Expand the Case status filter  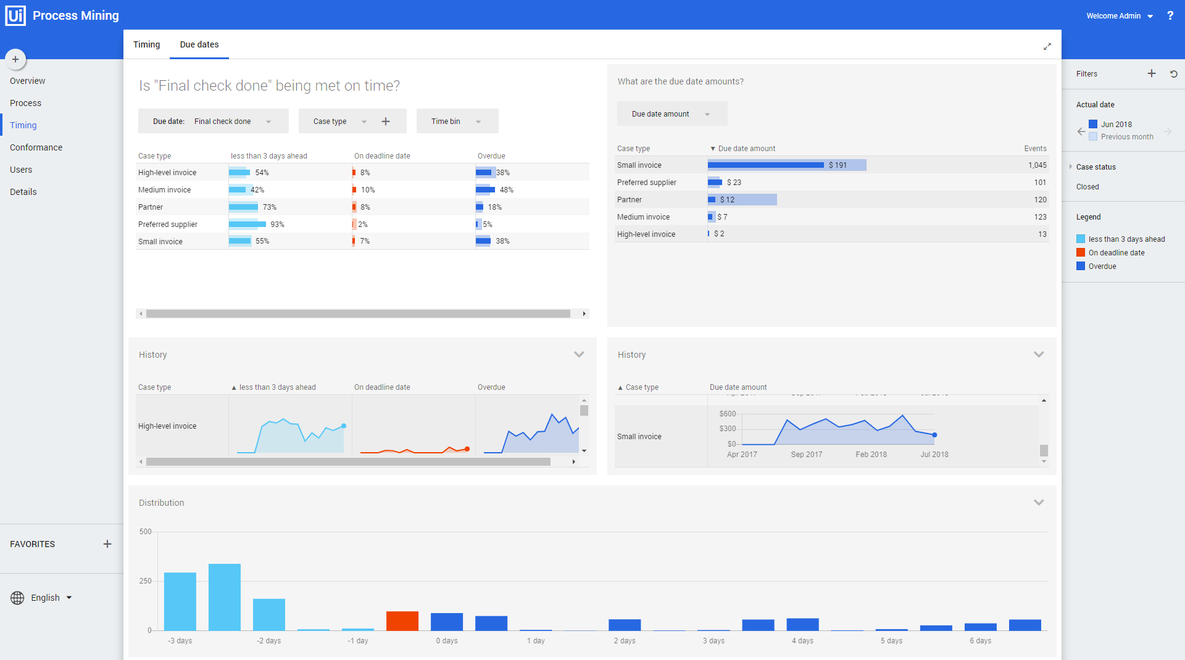(x=1071, y=167)
